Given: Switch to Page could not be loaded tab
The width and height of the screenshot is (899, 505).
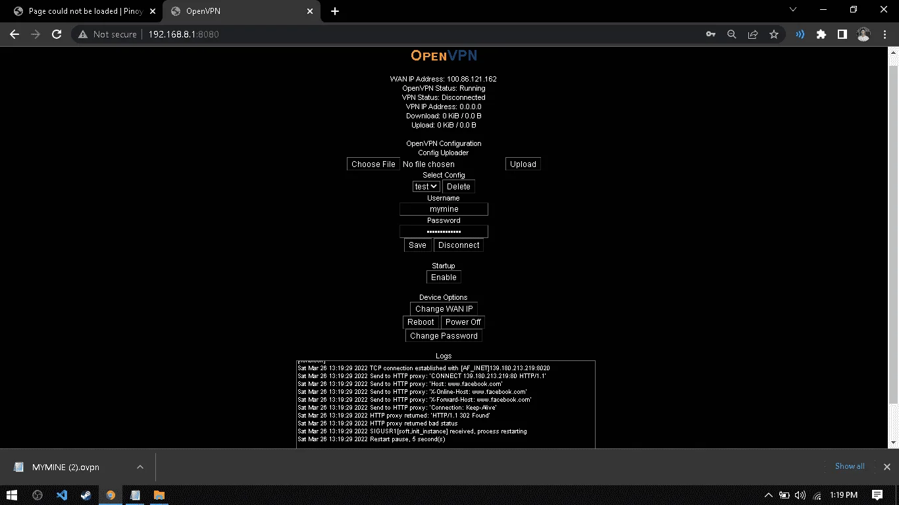Looking at the screenshot, I should pos(84,11).
